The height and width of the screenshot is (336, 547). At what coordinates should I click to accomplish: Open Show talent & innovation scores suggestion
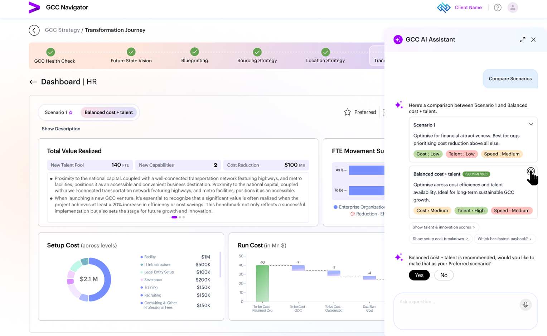[x=444, y=227]
